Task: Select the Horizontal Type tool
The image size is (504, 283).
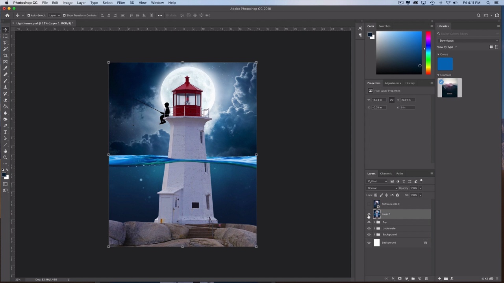Action: coord(6,132)
